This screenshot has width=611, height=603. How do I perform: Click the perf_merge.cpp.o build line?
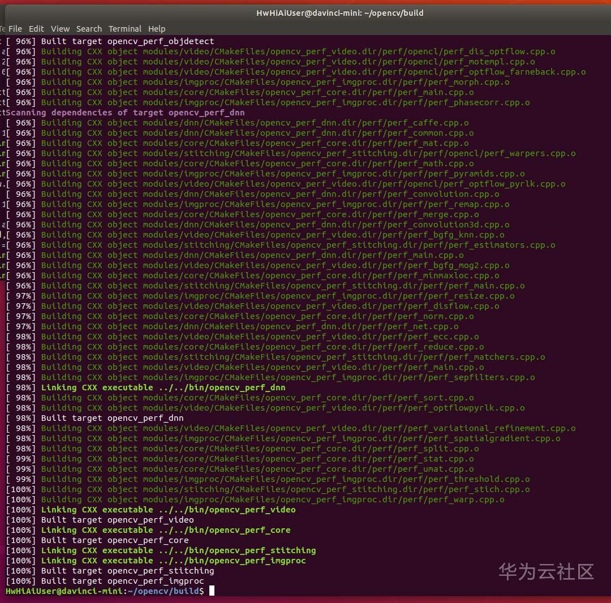242,214
